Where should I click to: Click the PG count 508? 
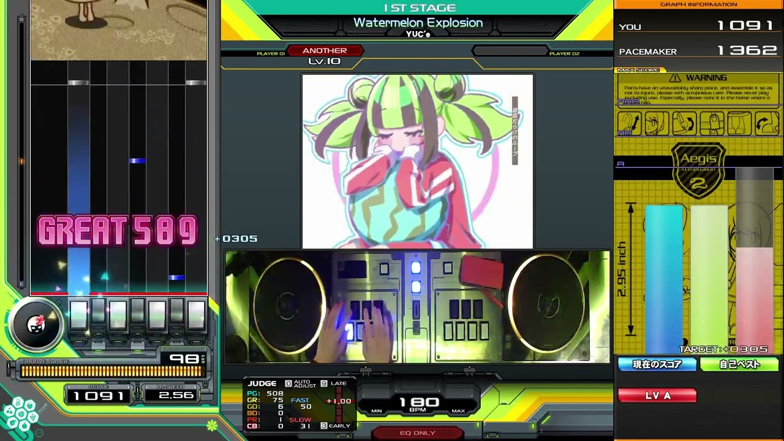point(274,393)
